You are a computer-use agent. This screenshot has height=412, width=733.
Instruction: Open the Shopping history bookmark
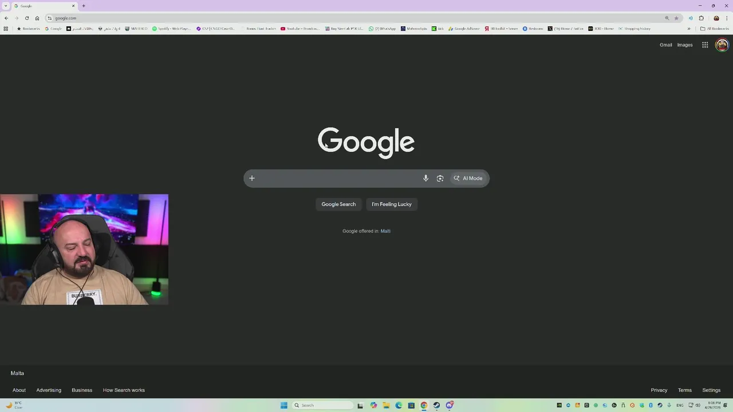tap(635, 29)
